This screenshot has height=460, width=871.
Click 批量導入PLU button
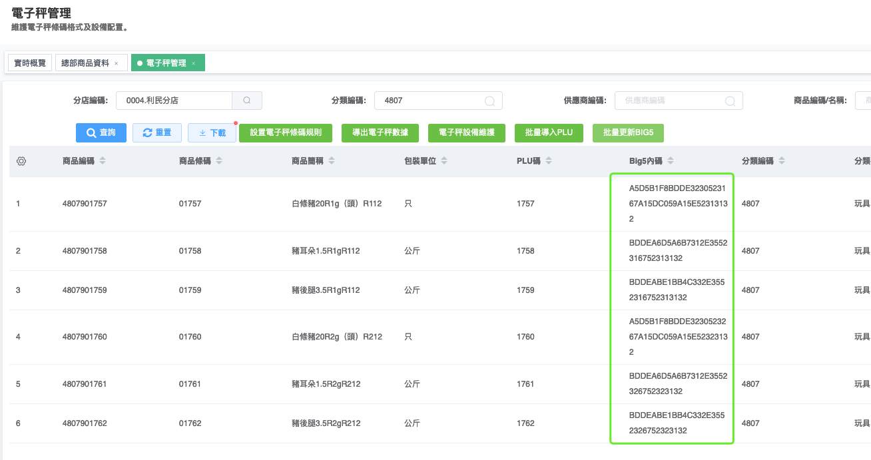(x=549, y=132)
